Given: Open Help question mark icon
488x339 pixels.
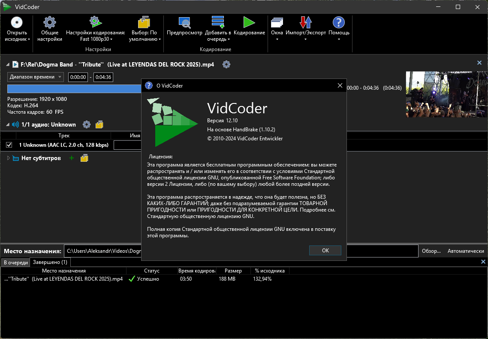Looking at the screenshot, I should pos(339,22).
